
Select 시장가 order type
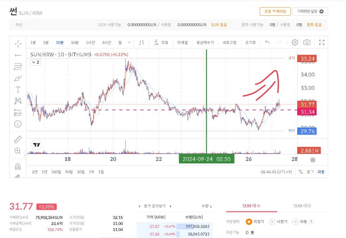click(278, 222)
